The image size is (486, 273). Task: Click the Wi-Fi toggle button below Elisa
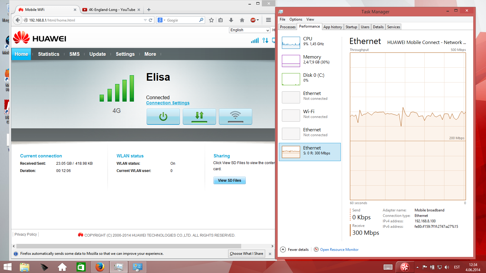235,116
